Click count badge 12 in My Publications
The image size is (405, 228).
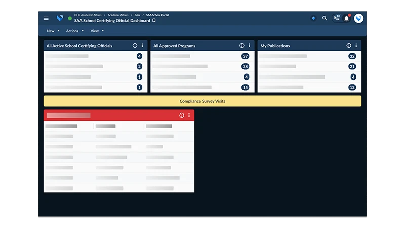pos(352,87)
